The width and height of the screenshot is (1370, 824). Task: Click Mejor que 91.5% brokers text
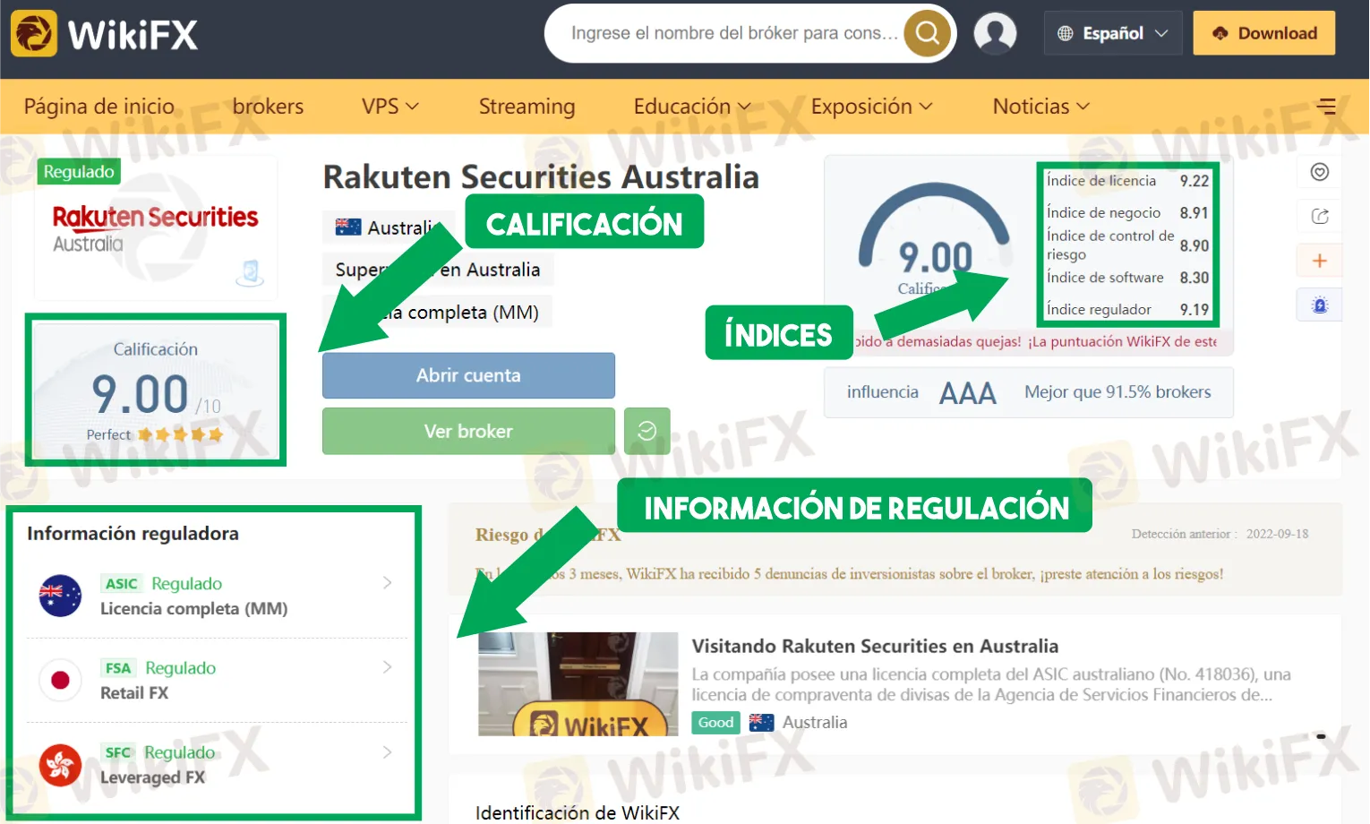pos(1117,392)
